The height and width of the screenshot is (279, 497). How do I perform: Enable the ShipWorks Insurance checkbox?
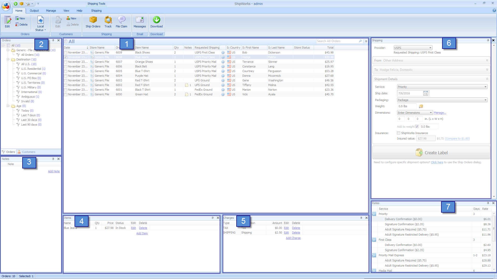(399, 133)
